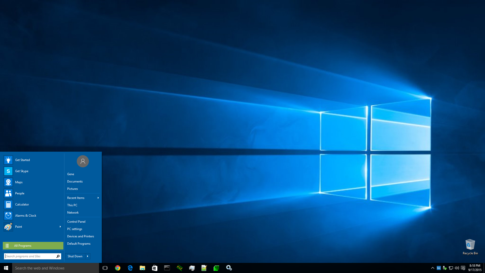Open Google Chrome from the taskbar
485x273 pixels.
118,268
